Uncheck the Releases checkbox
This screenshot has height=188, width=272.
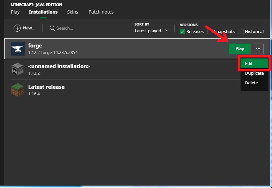coord(182,32)
